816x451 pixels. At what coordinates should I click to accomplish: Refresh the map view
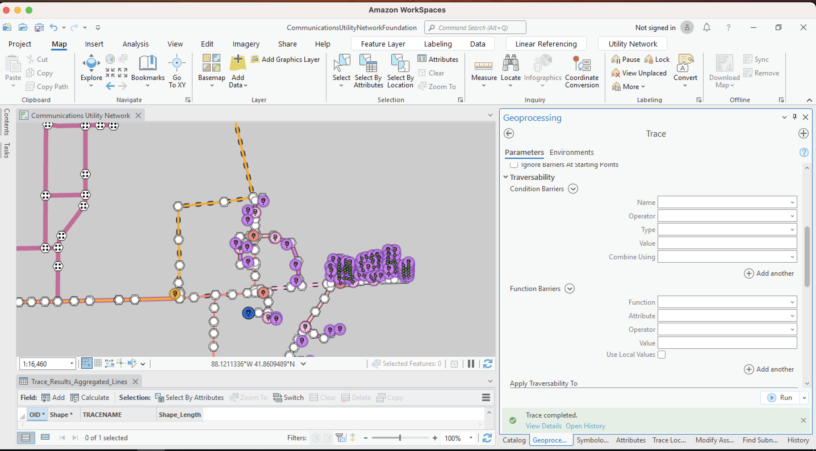pos(487,364)
